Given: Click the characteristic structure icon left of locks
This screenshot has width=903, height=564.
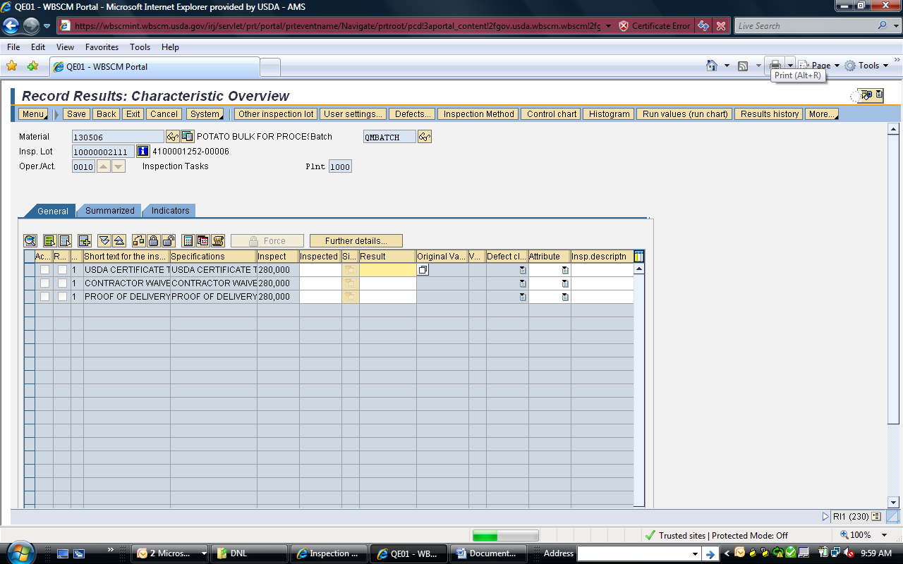Looking at the screenshot, I should (x=139, y=240).
